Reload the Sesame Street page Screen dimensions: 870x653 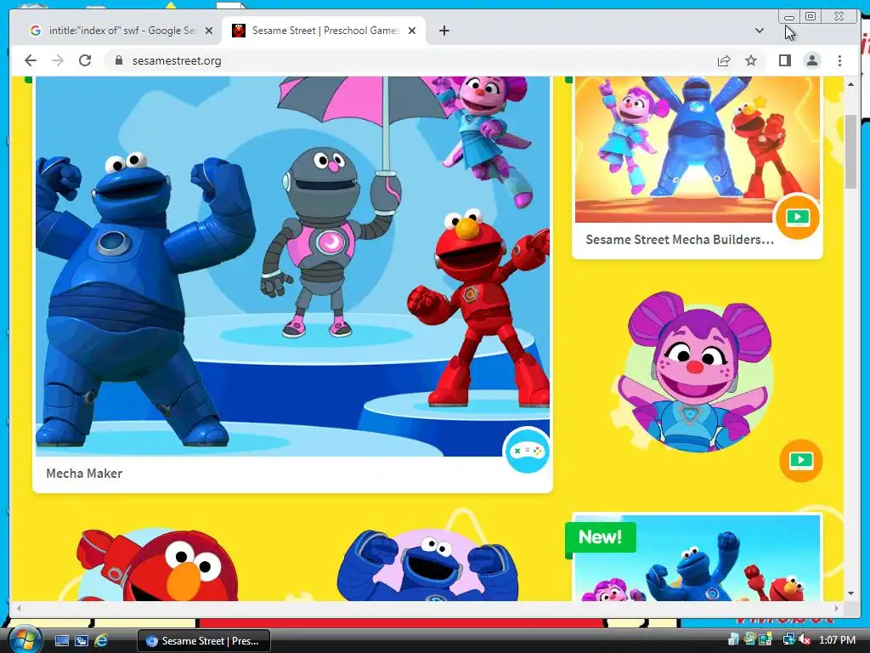coord(85,60)
